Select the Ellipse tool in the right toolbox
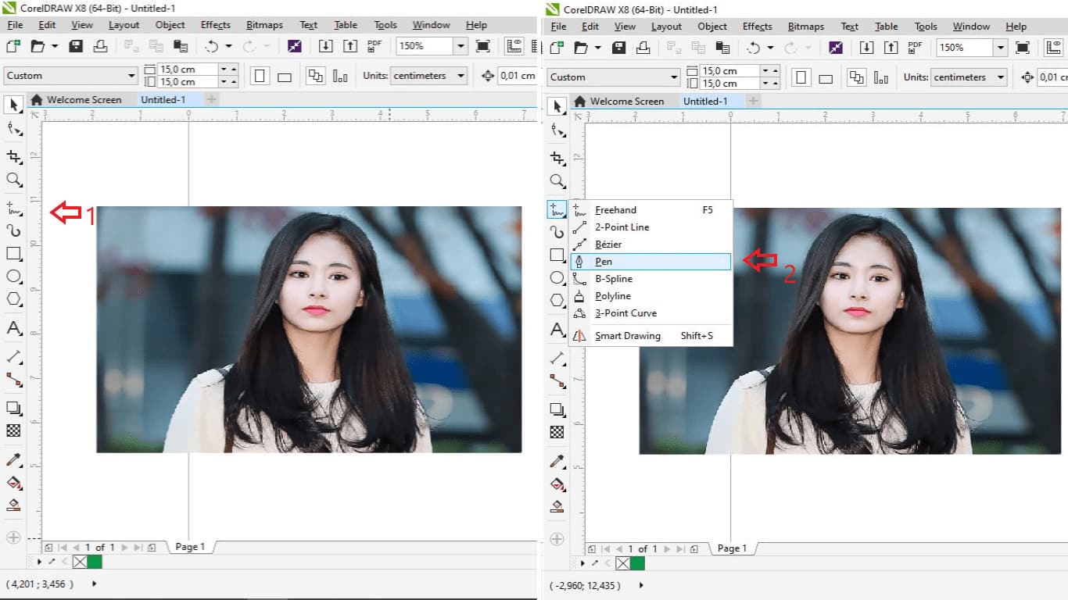 point(557,277)
